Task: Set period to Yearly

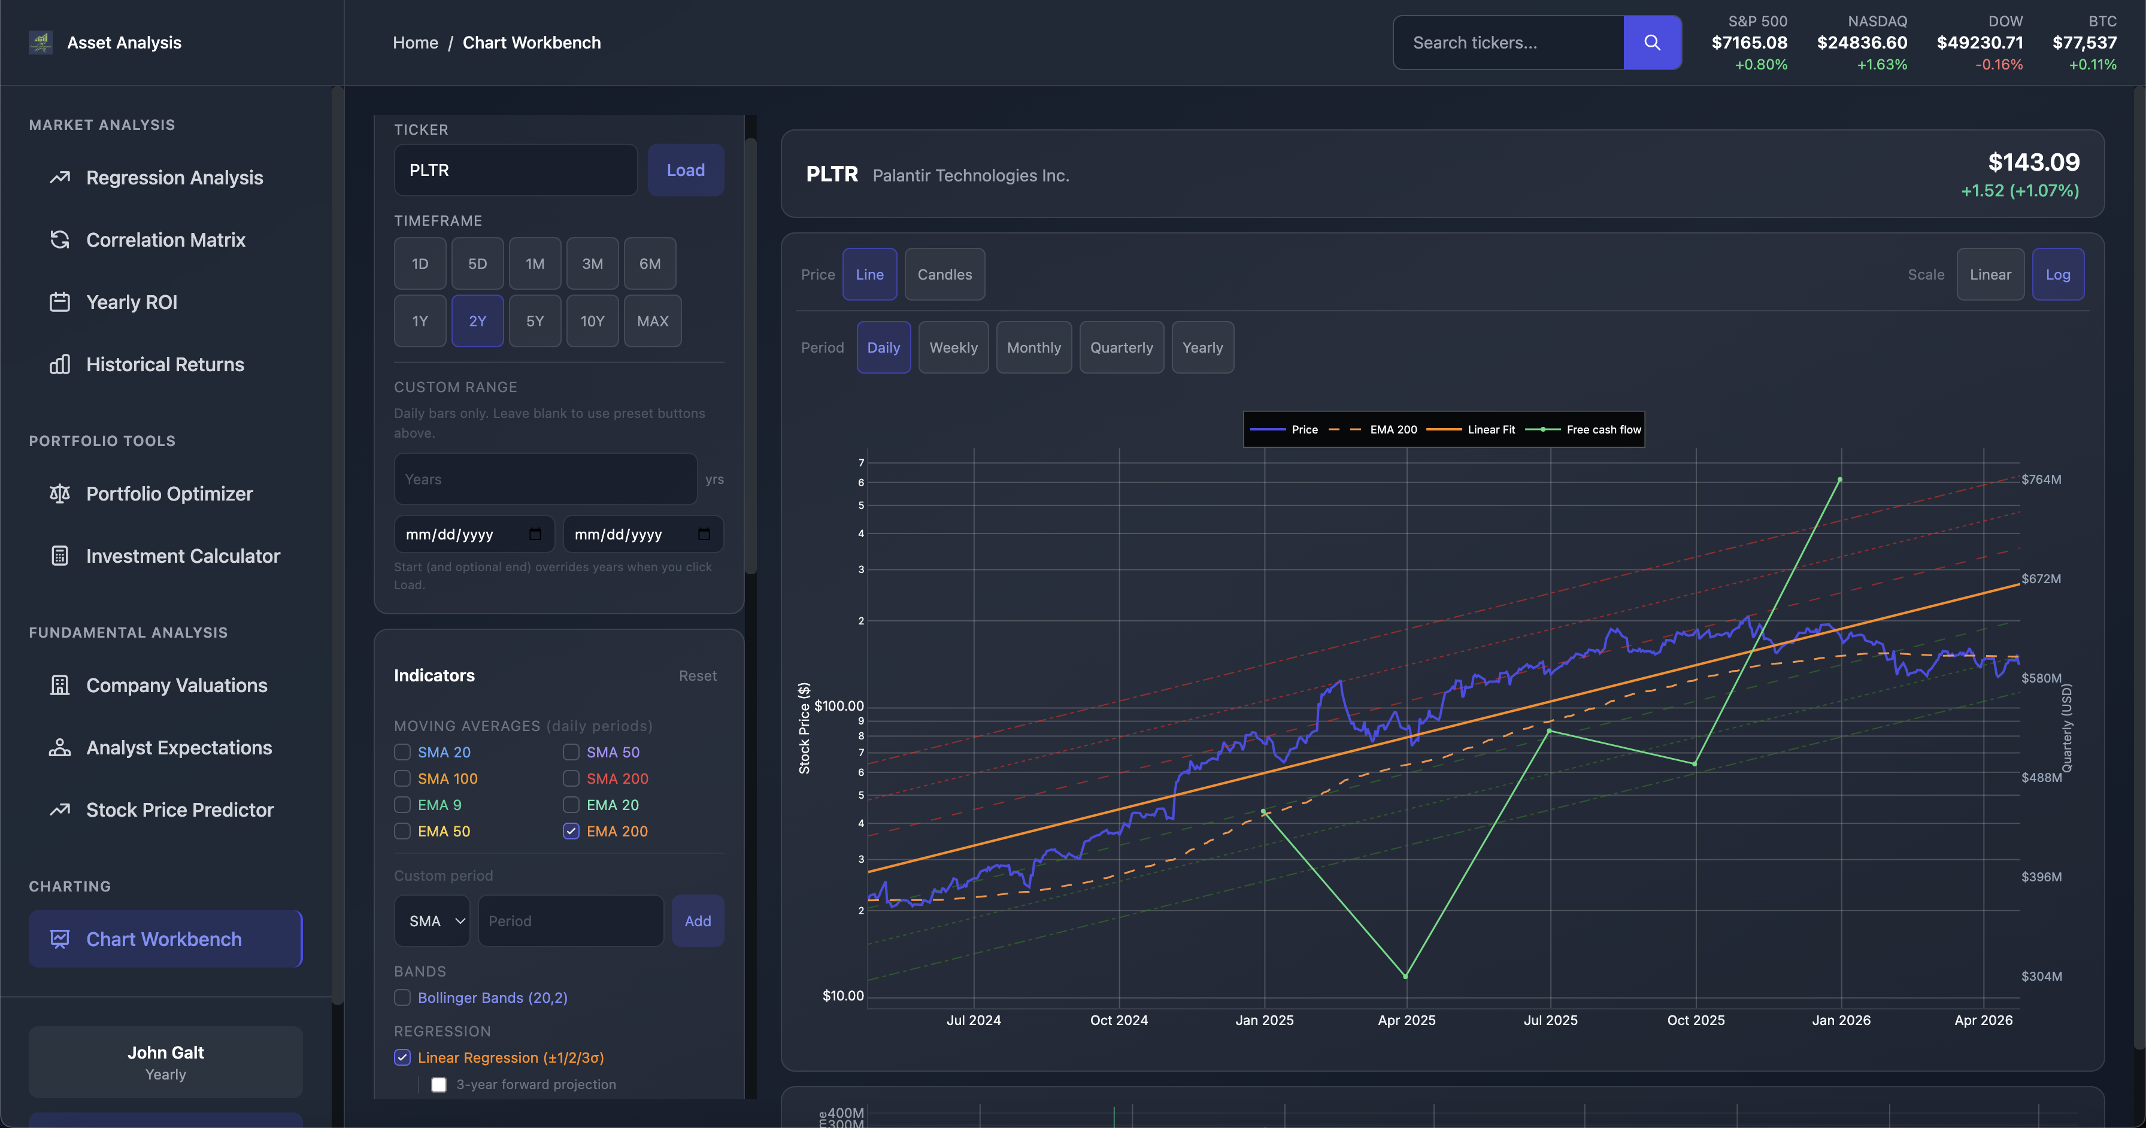Action: pos(1202,347)
